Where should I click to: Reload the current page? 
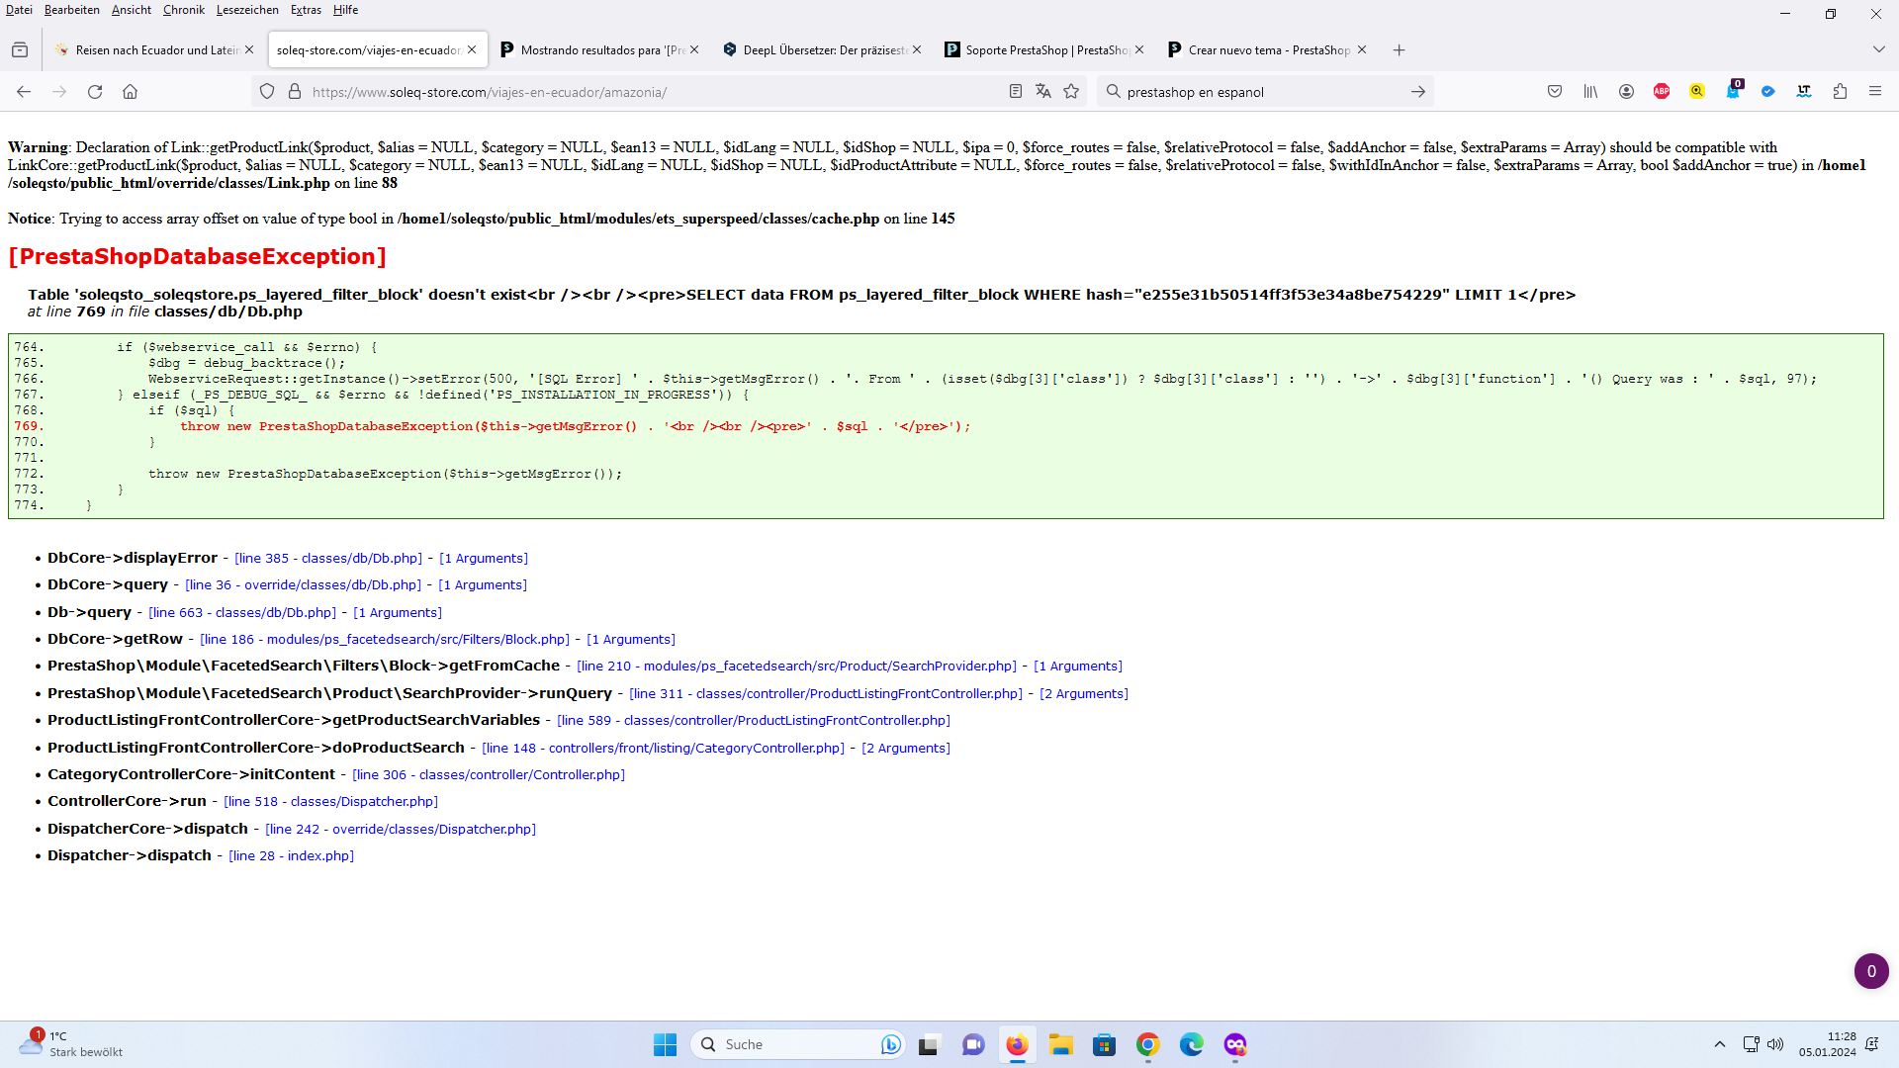coord(95,92)
